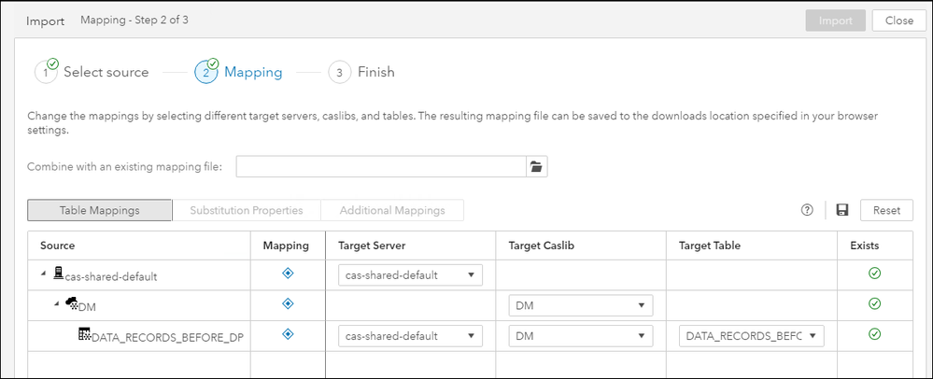Image resolution: width=933 pixels, height=379 pixels.
Task: Select the DATA_RECORDS_BEFORE_DP table icon
Action: (84, 334)
